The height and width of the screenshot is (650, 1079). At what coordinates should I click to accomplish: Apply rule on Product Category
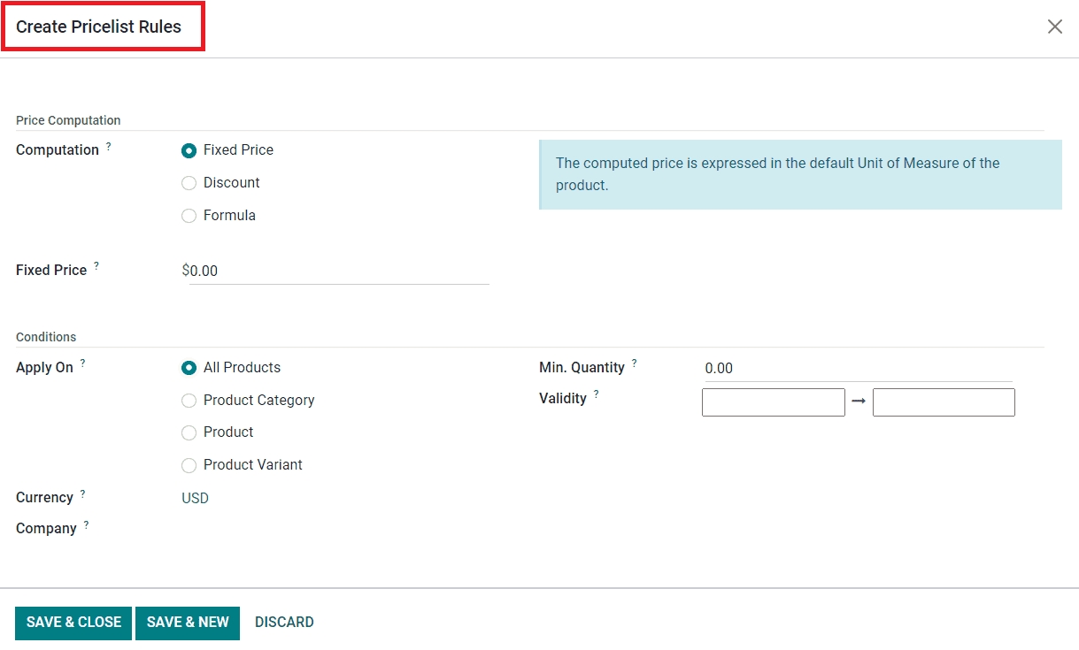point(189,401)
